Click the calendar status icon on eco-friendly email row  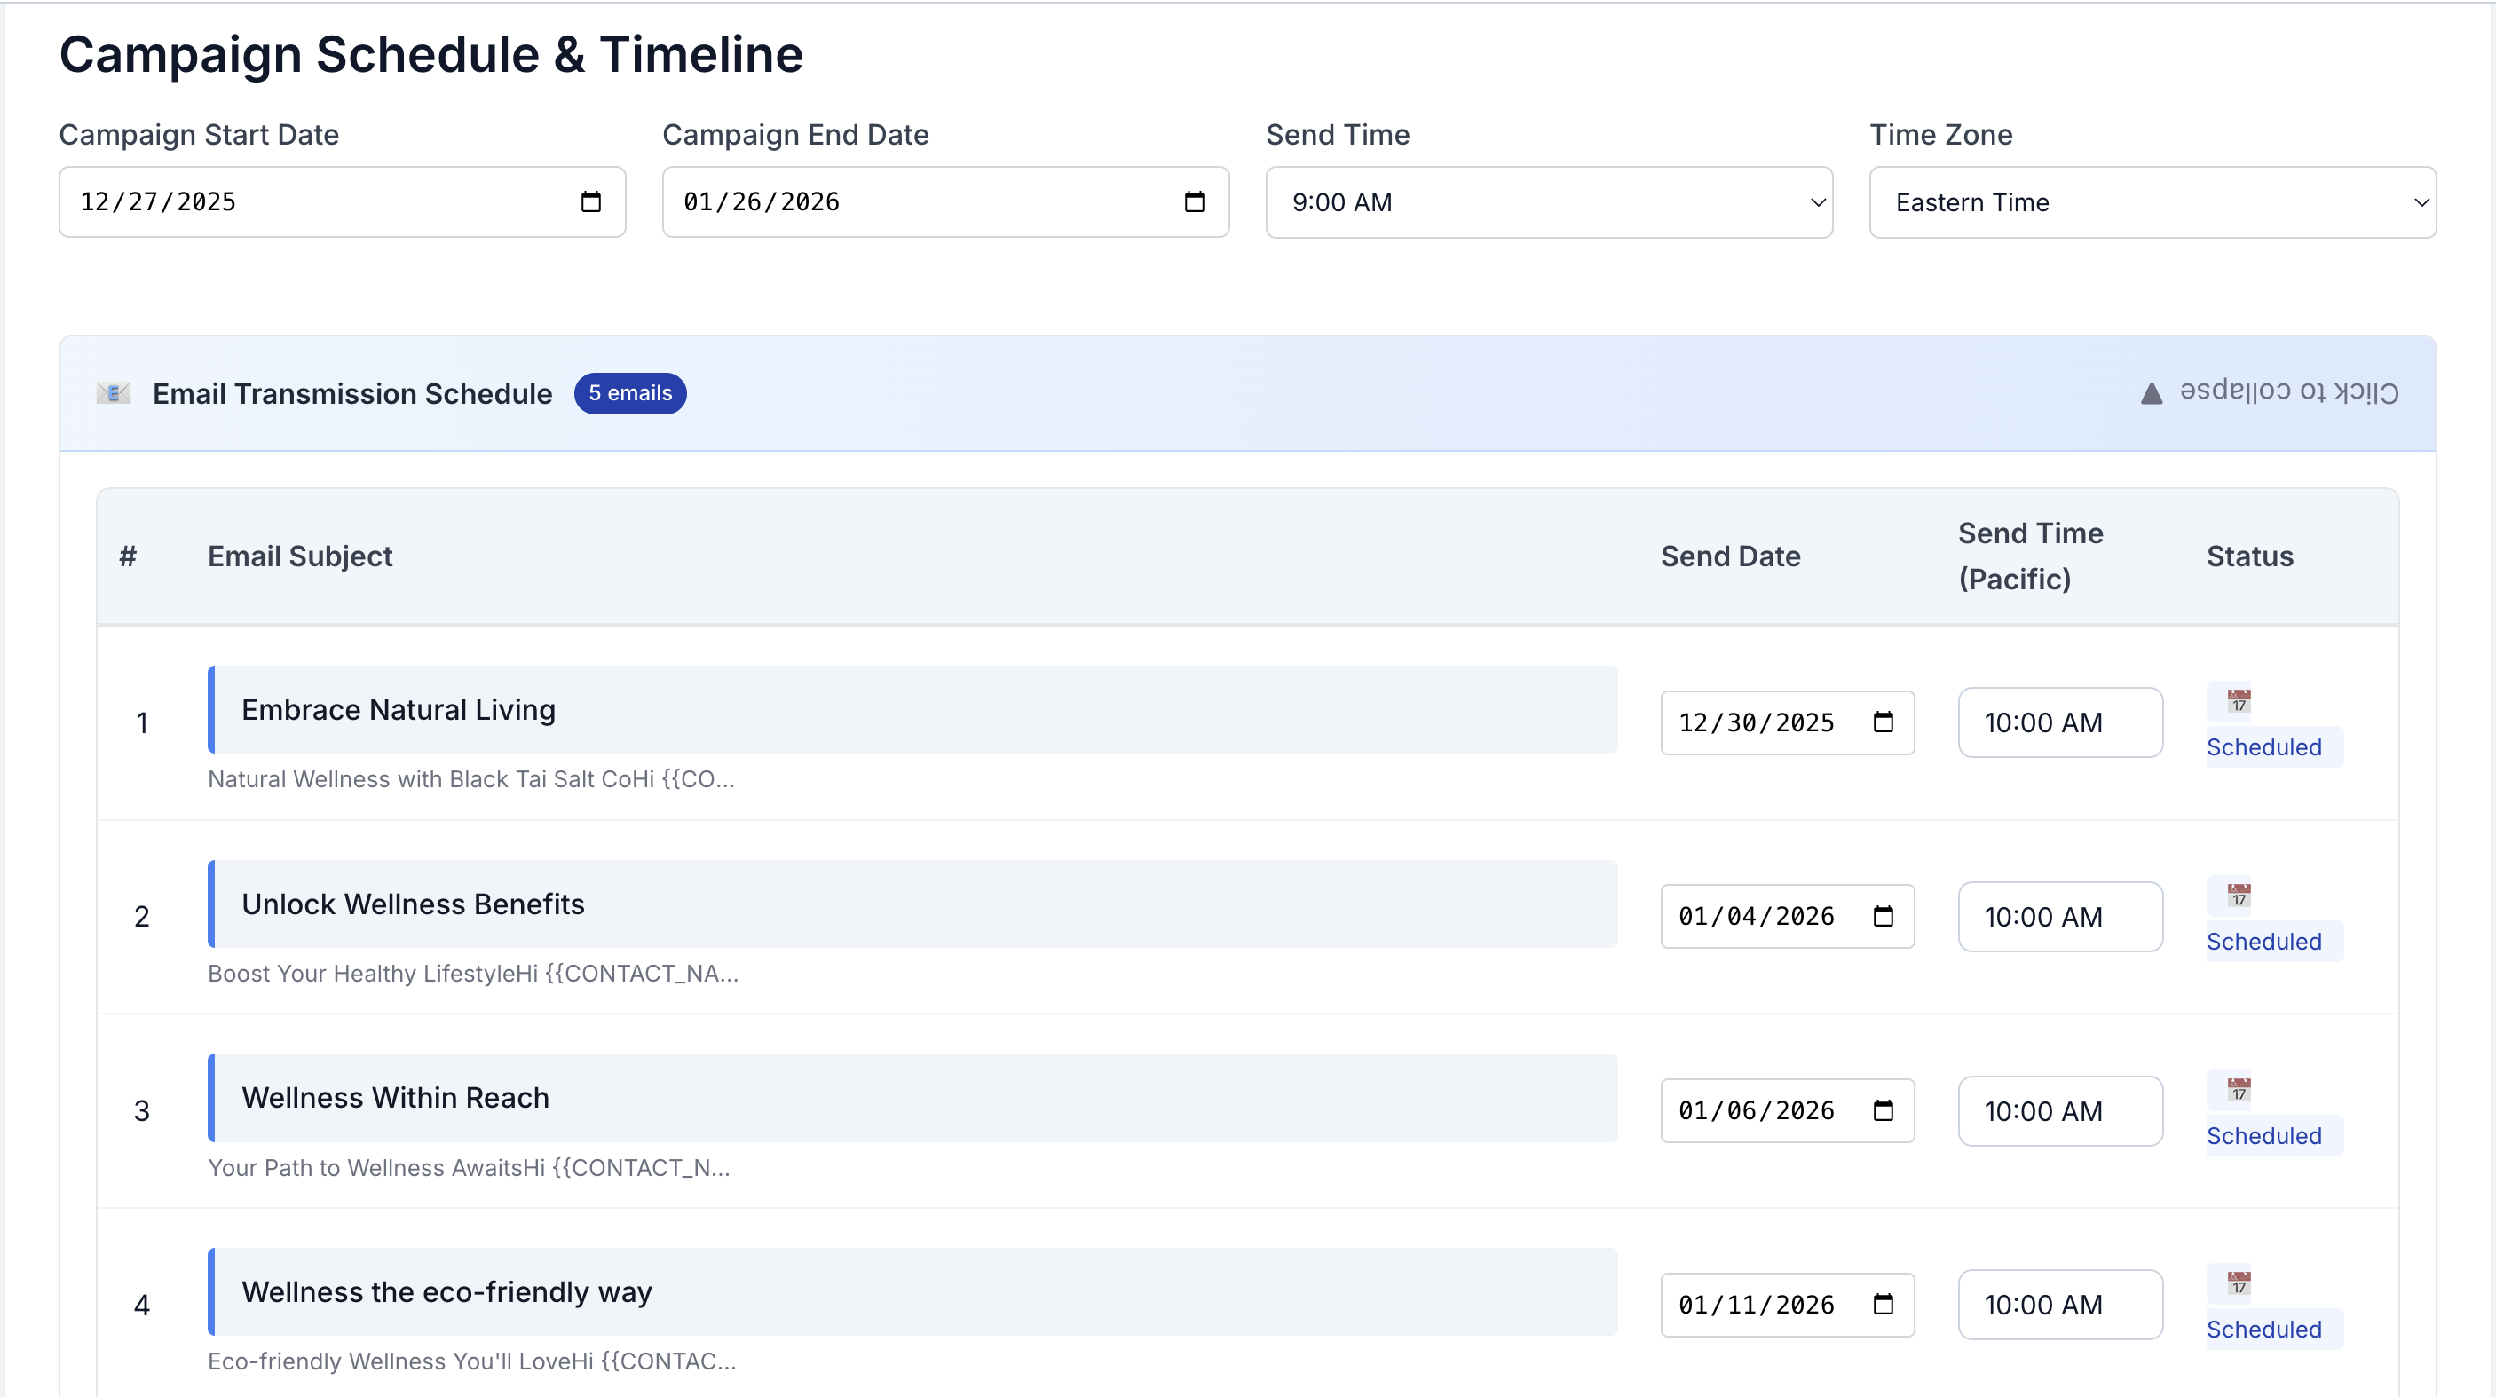pos(2239,1283)
